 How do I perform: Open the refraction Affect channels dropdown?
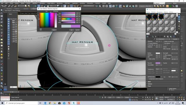[175, 59]
